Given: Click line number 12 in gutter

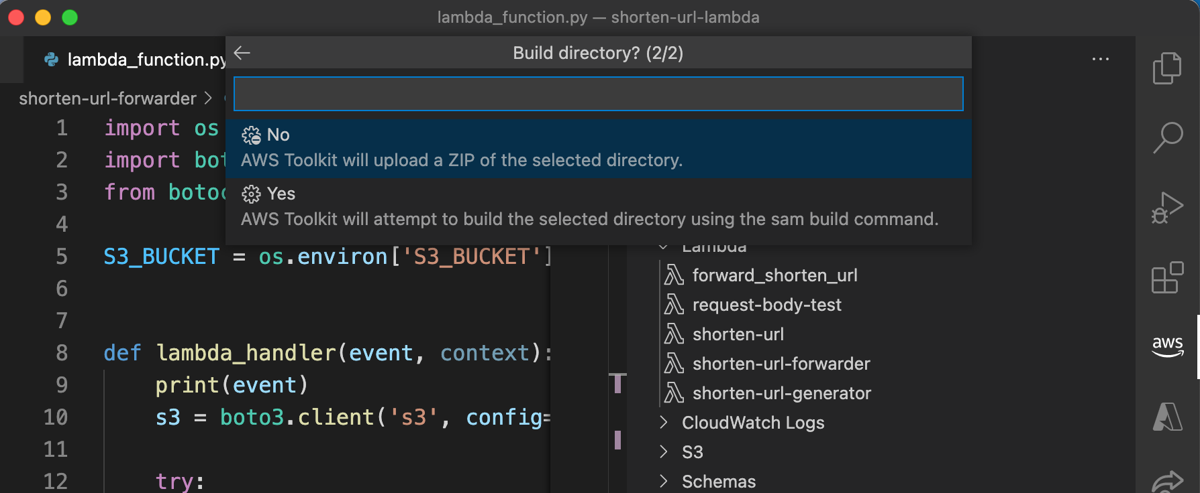Looking at the screenshot, I should pyautogui.click(x=56, y=482).
